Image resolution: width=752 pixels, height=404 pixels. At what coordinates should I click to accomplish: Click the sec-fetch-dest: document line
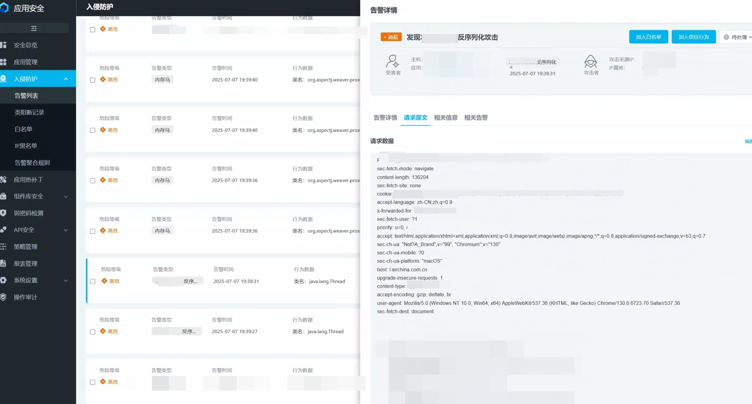405,311
